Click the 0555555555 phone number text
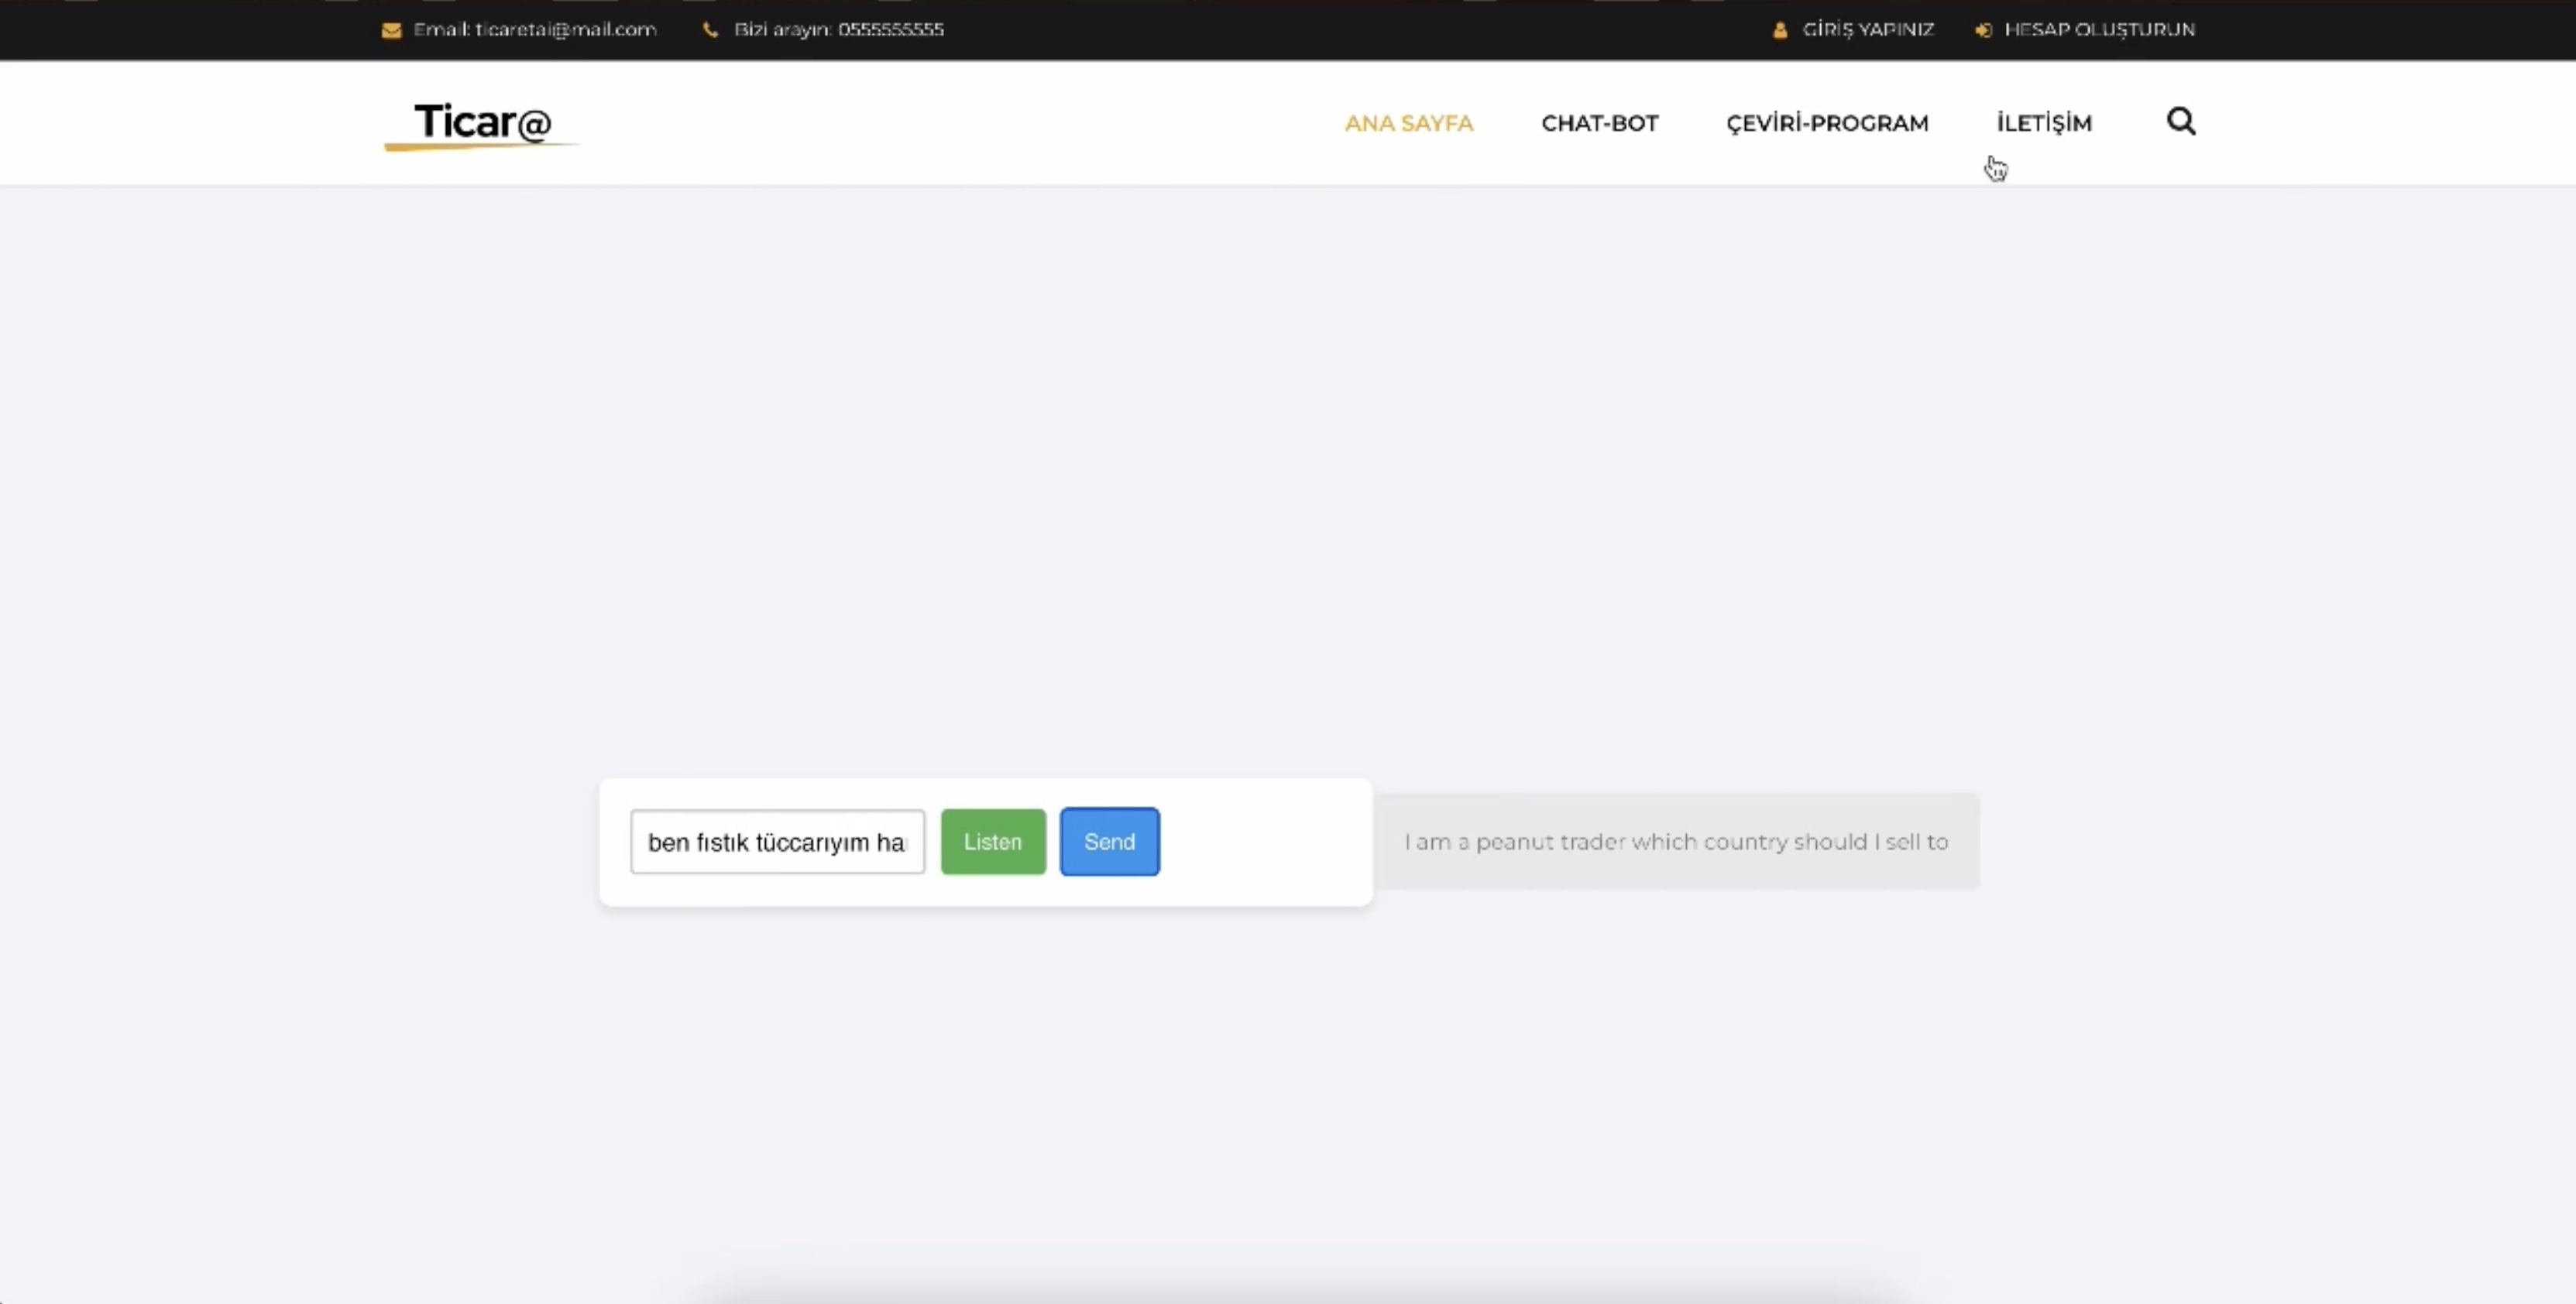The width and height of the screenshot is (2576, 1304). pyautogui.click(x=890, y=29)
